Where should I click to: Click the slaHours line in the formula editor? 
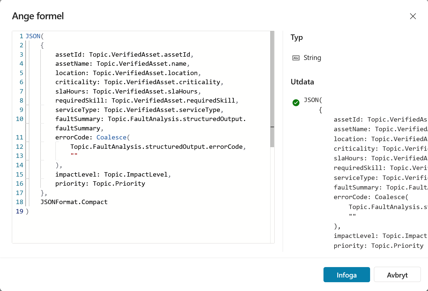(128, 91)
